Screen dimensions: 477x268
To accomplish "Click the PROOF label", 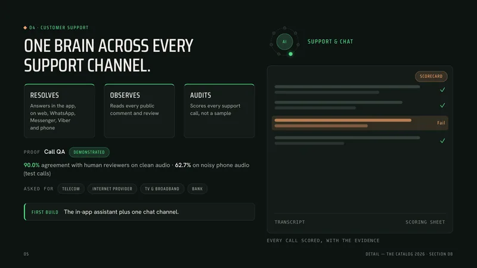I will pyautogui.click(x=32, y=152).
